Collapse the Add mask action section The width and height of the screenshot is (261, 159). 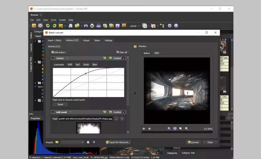click(53, 112)
